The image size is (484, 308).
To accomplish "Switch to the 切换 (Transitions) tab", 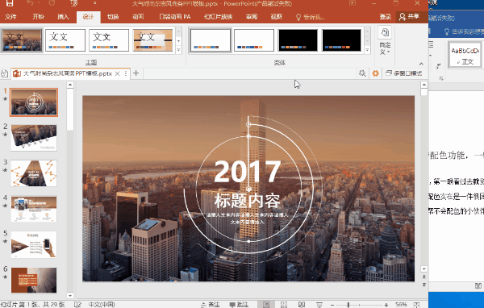I will pos(113,17).
